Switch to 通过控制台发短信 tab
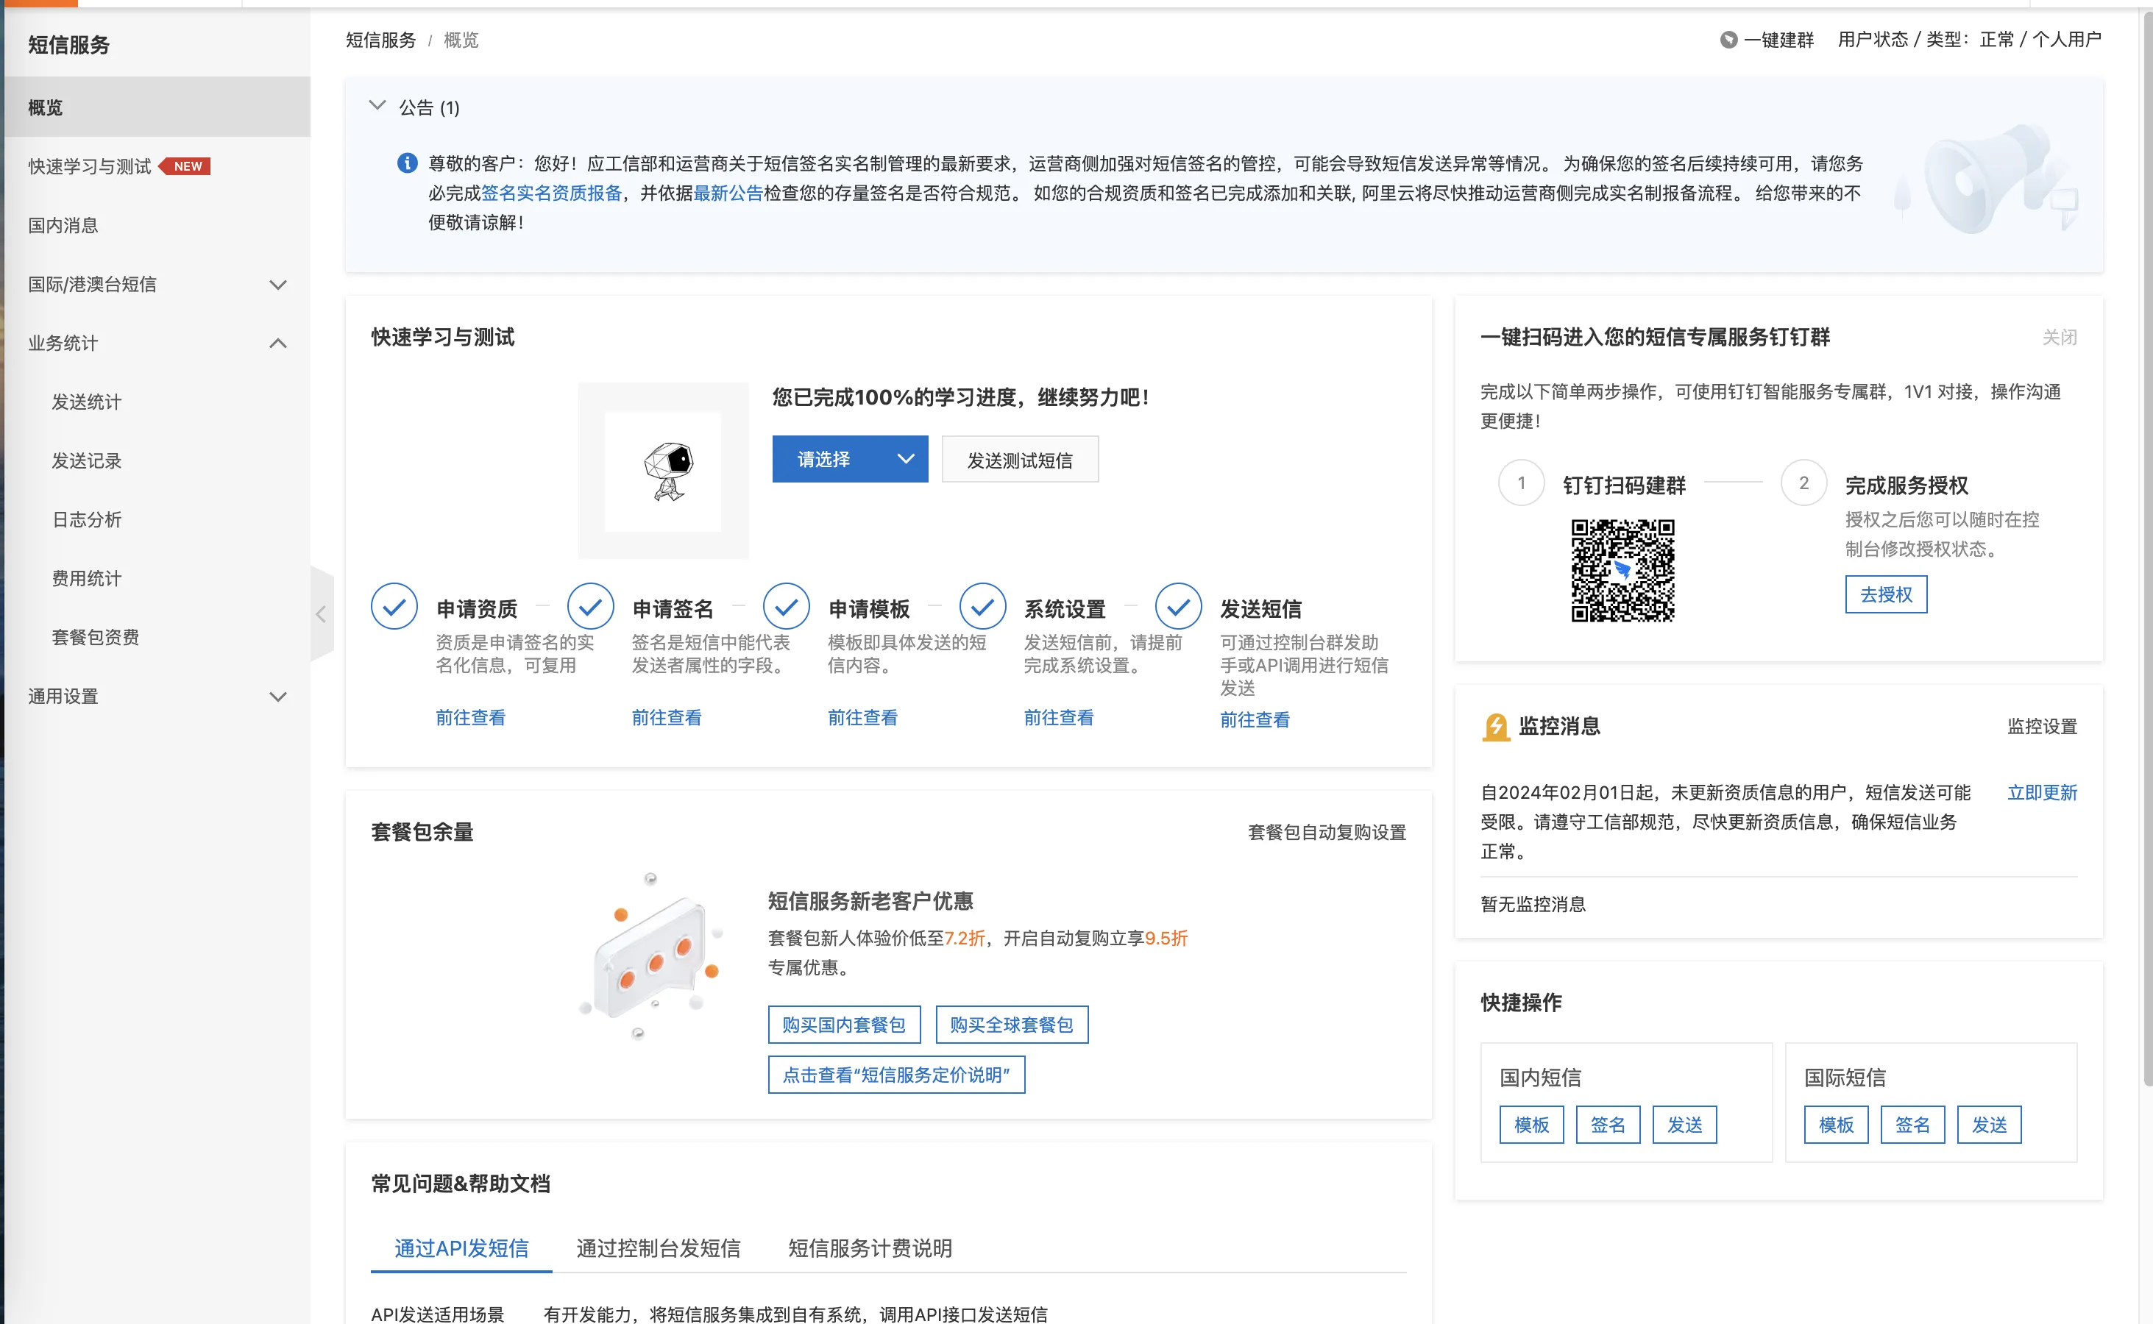Screen dimensions: 2153x1324 pyautogui.click(x=658, y=1248)
